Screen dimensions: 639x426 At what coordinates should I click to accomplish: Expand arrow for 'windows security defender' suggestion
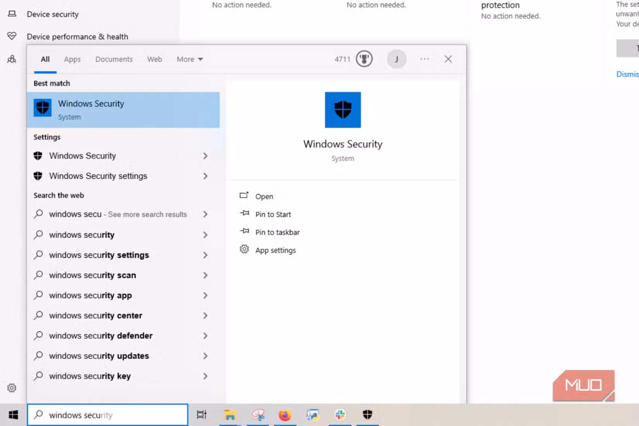click(x=205, y=336)
